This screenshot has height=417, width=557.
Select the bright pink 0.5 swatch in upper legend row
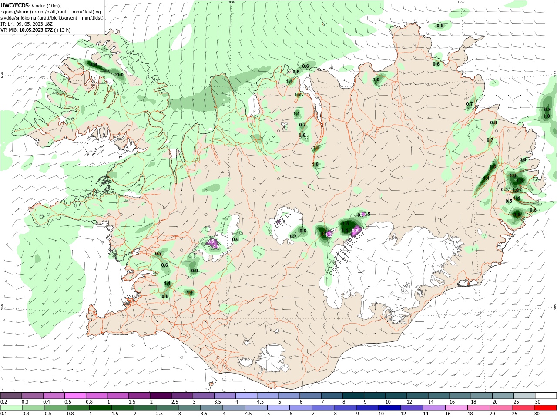pos(75,396)
